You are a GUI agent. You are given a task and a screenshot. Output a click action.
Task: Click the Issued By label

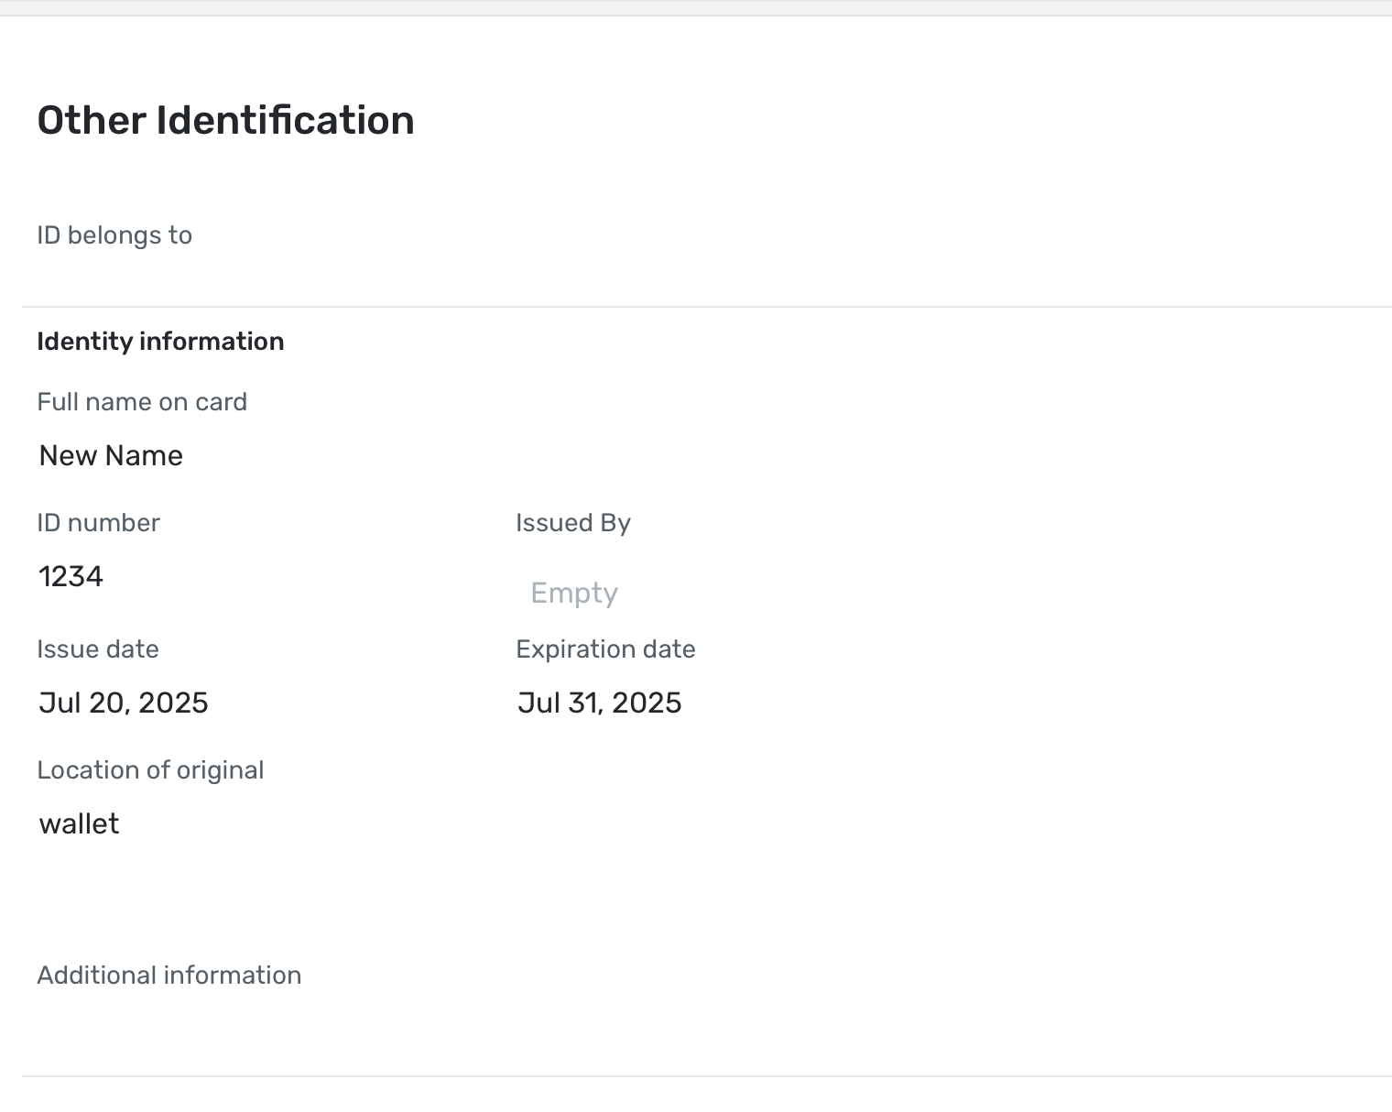(x=573, y=523)
